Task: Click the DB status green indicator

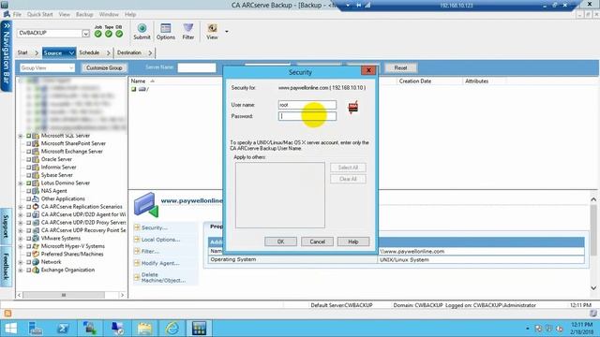Action: (119, 34)
